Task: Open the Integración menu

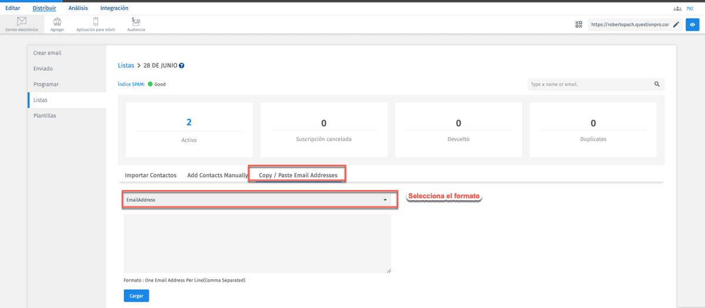Action: point(115,8)
